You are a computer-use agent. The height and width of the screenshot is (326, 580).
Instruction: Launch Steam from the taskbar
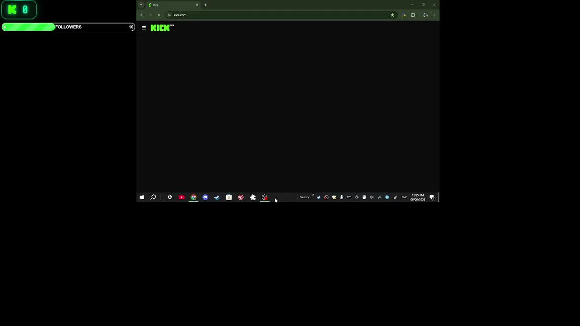point(217,197)
